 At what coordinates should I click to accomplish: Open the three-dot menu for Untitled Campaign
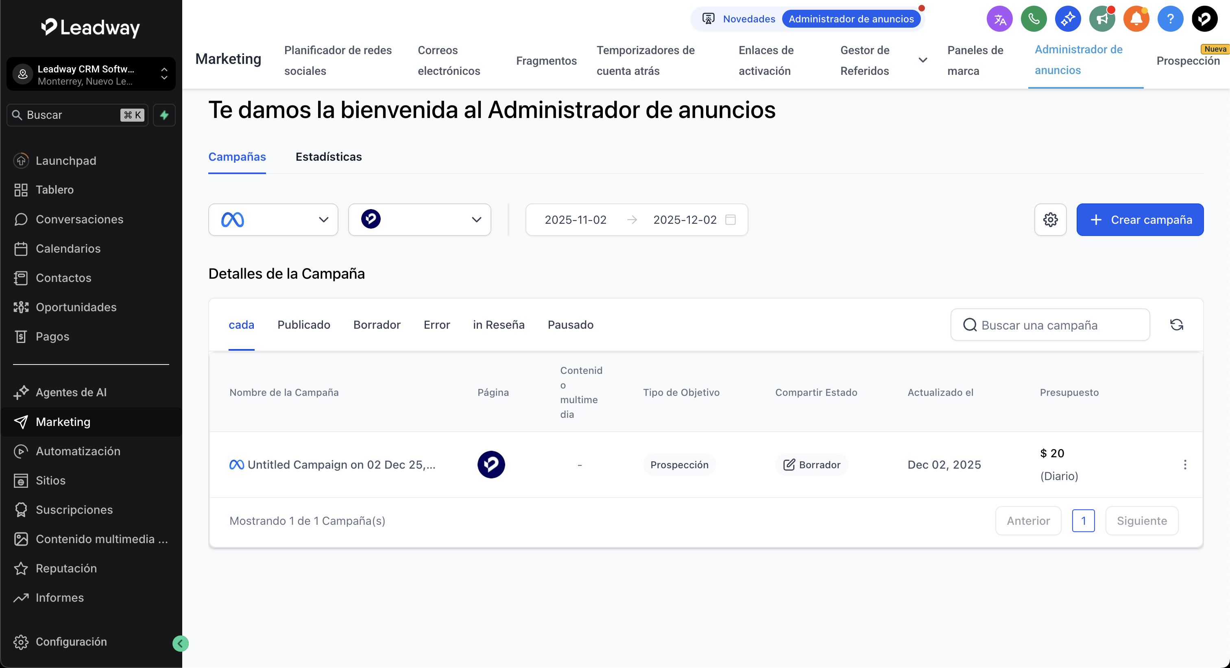pos(1184,465)
